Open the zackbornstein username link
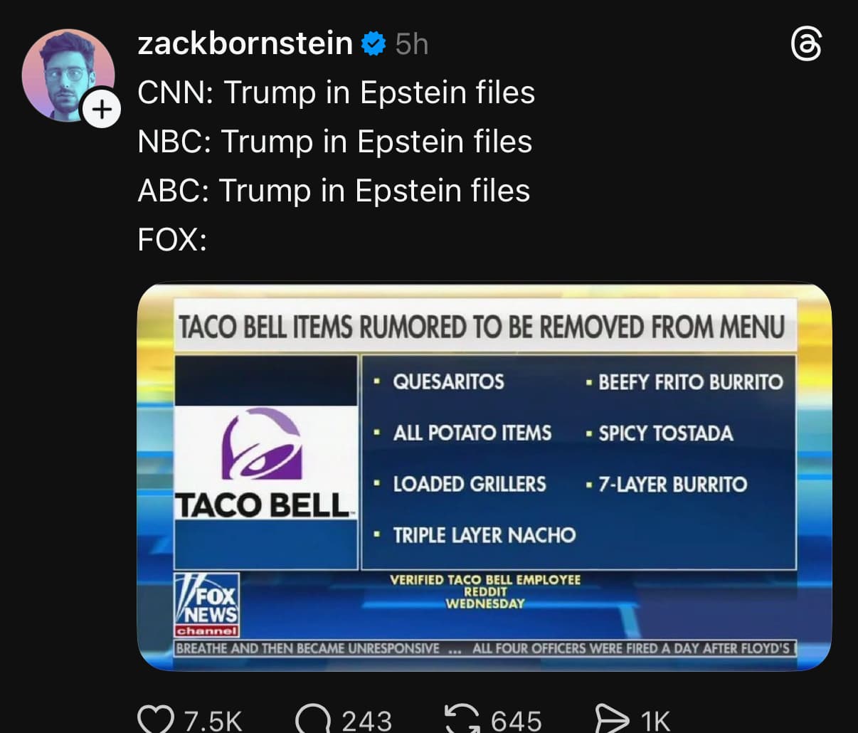Viewport: 858px width, 733px height. coord(245,44)
